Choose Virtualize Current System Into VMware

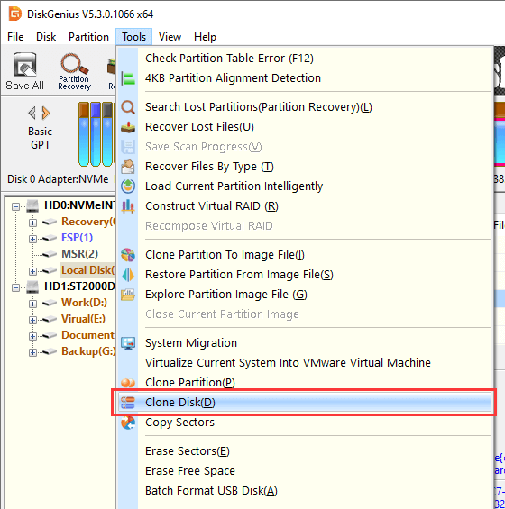(x=305, y=363)
